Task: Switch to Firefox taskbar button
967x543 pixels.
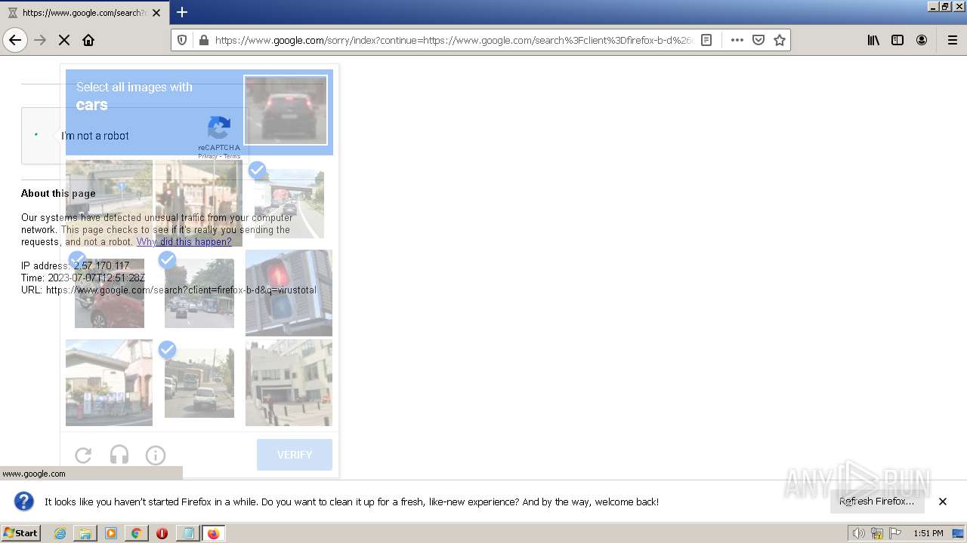Action: click(214, 533)
